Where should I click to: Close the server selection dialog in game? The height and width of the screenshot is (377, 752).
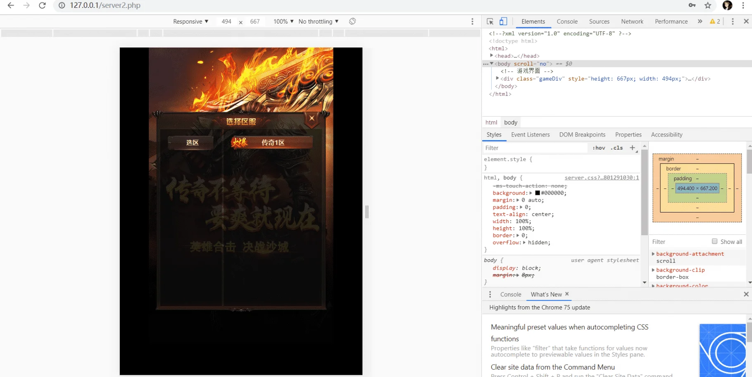pos(312,118)
